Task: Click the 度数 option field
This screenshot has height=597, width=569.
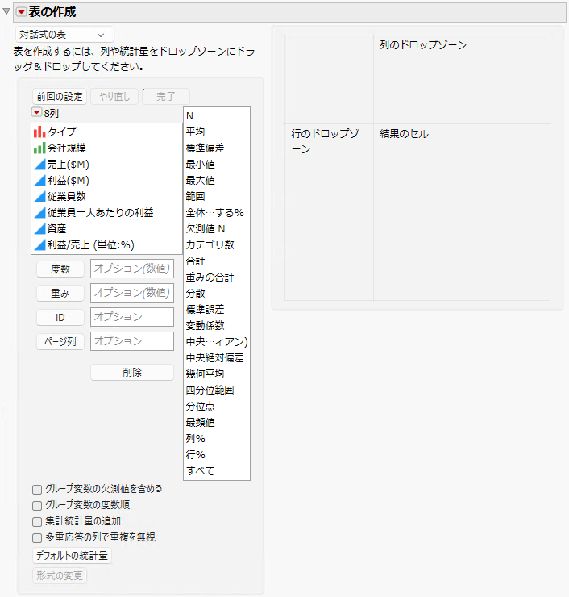Action: [x=132, y=269]
